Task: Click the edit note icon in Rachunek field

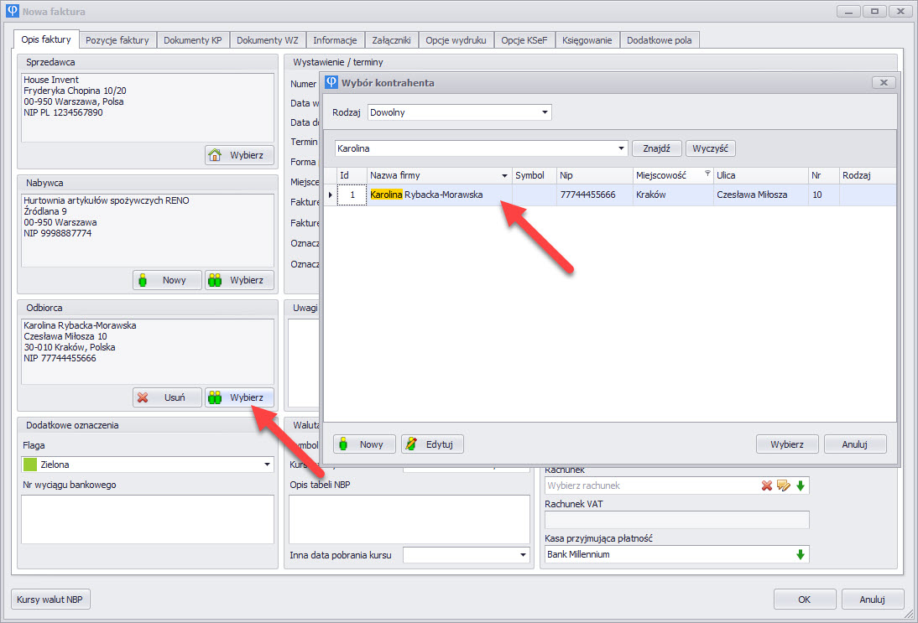Action: (783, 485)
